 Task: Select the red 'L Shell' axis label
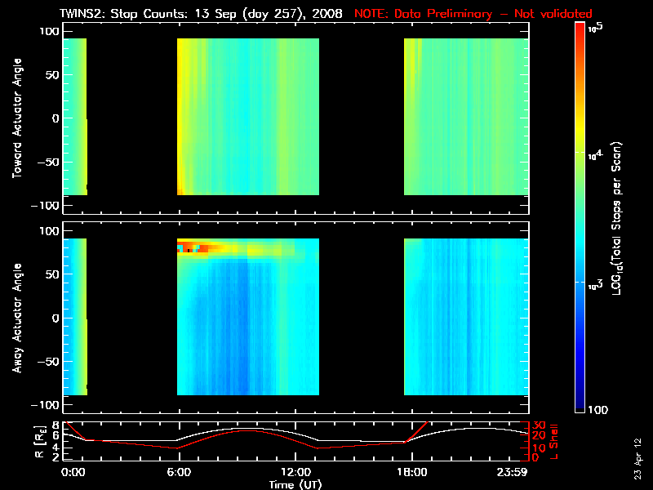click(x=553, y=442)
